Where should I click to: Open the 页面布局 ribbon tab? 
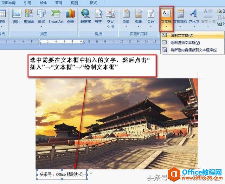click(8, 3)
